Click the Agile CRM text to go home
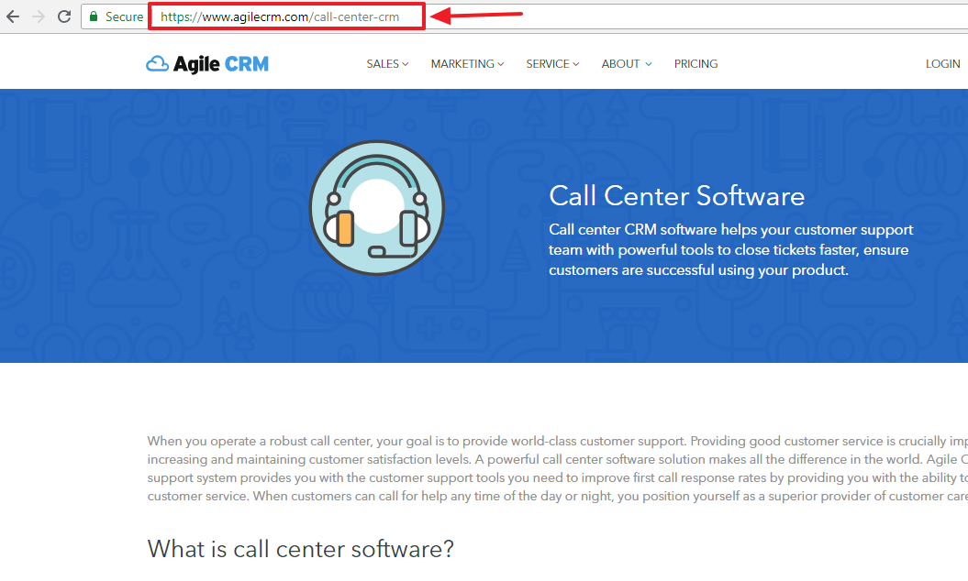This screenshot has width=968, height=581. pos(221,62)
